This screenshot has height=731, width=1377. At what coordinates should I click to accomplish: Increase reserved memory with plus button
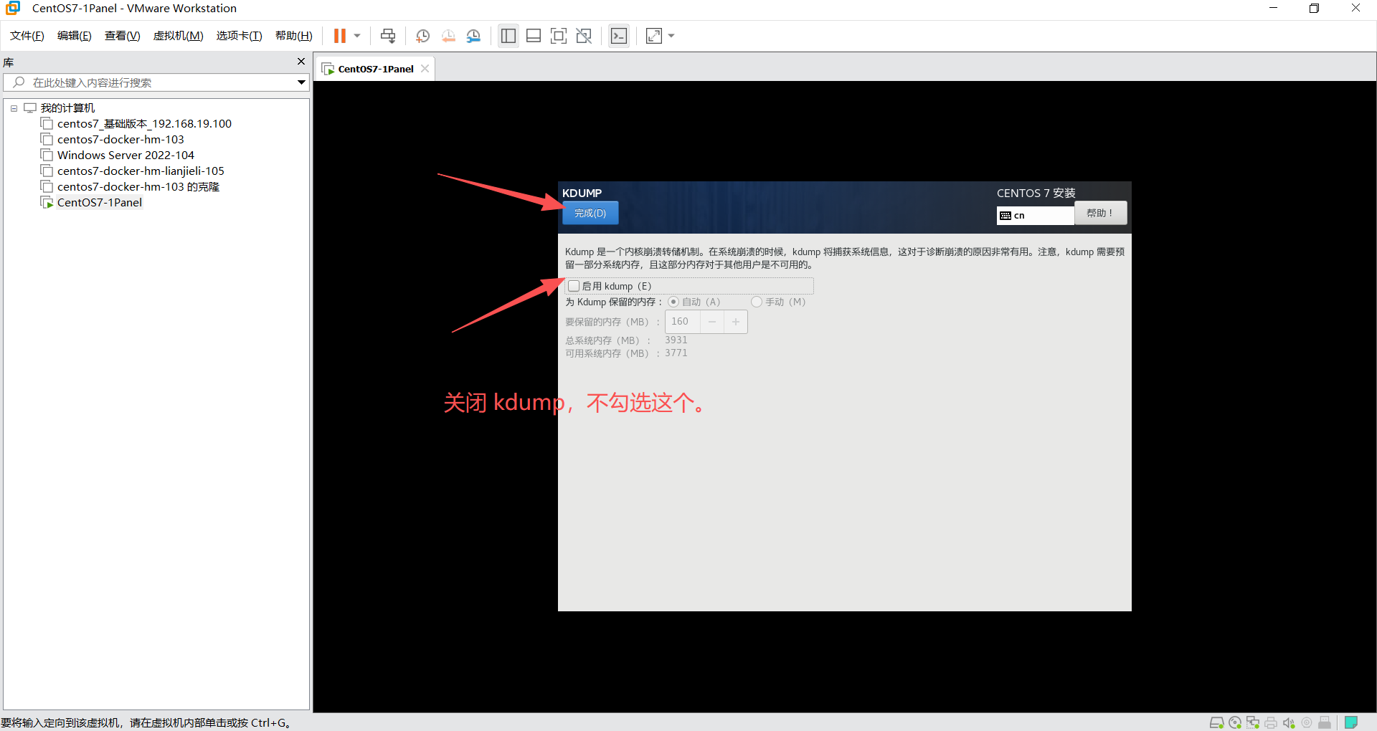[x=736, y=322]
